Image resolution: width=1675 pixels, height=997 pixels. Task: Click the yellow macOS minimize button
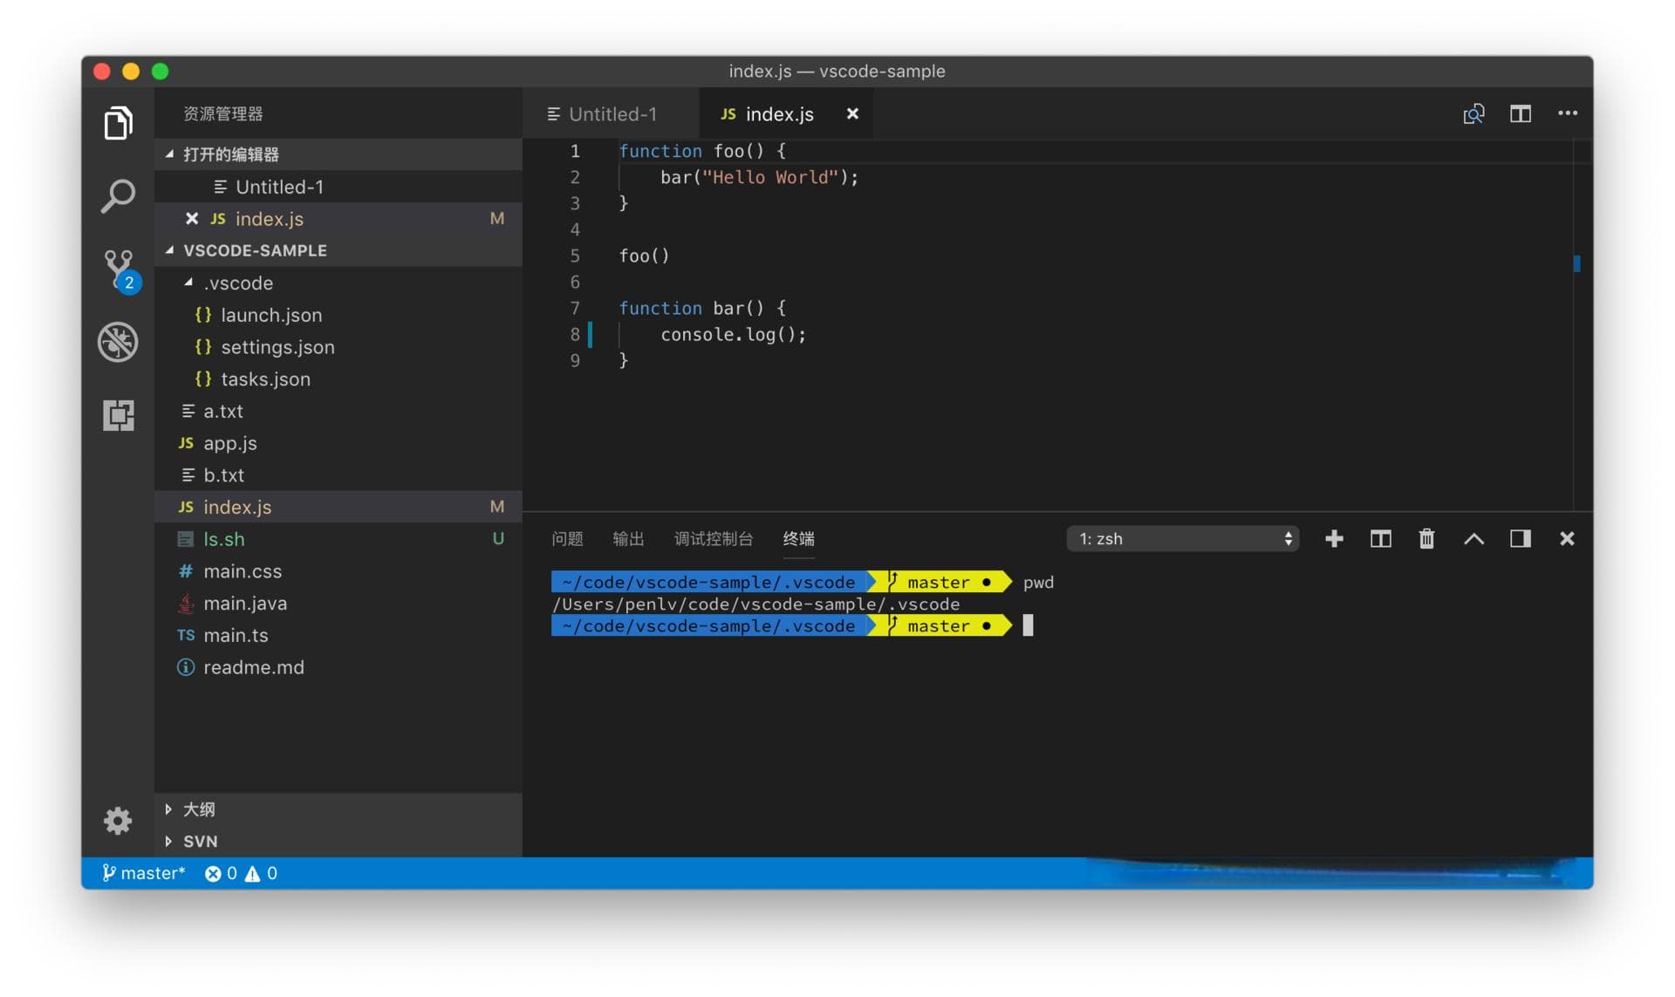(131, 72)
